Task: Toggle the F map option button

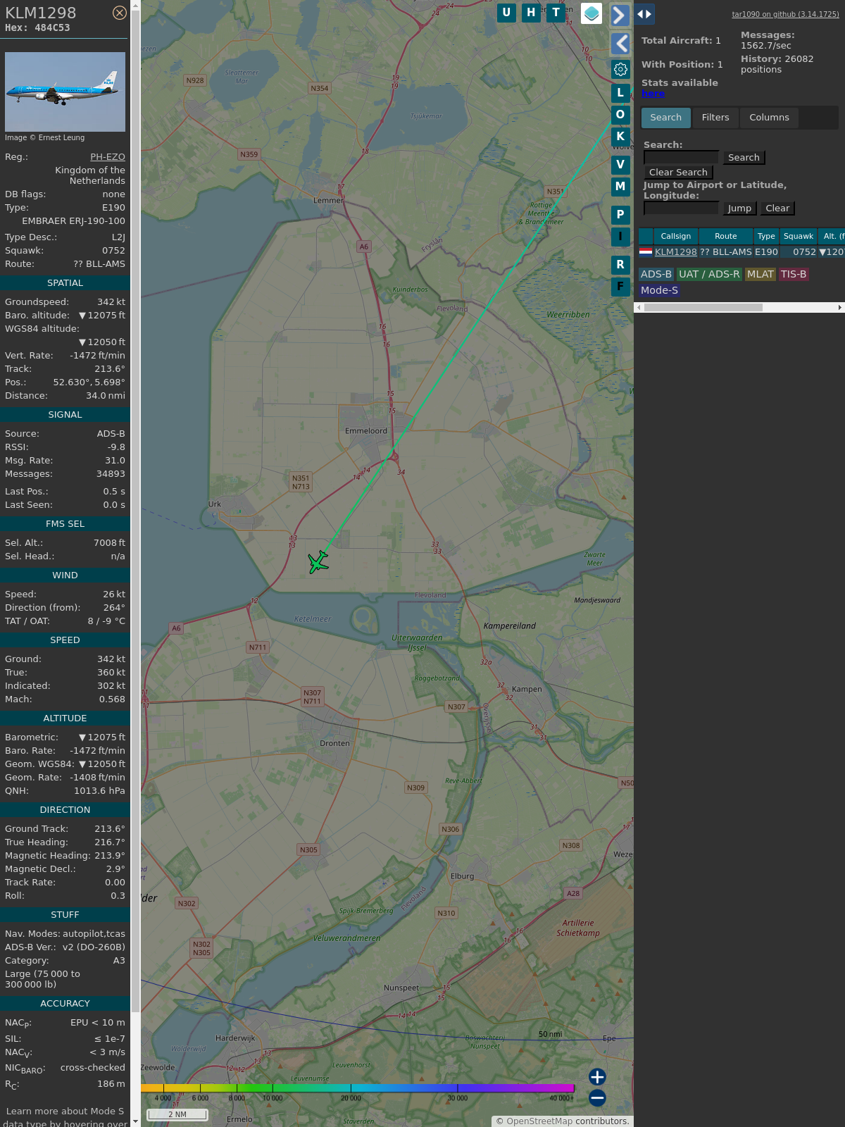Action: [620, 287]
